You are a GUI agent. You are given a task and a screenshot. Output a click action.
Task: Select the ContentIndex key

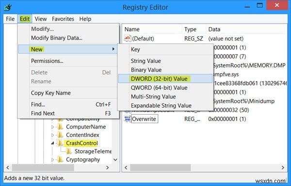82,135
